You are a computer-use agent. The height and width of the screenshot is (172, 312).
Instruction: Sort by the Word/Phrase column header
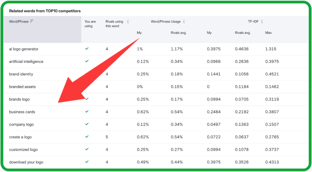click(19, 22)
